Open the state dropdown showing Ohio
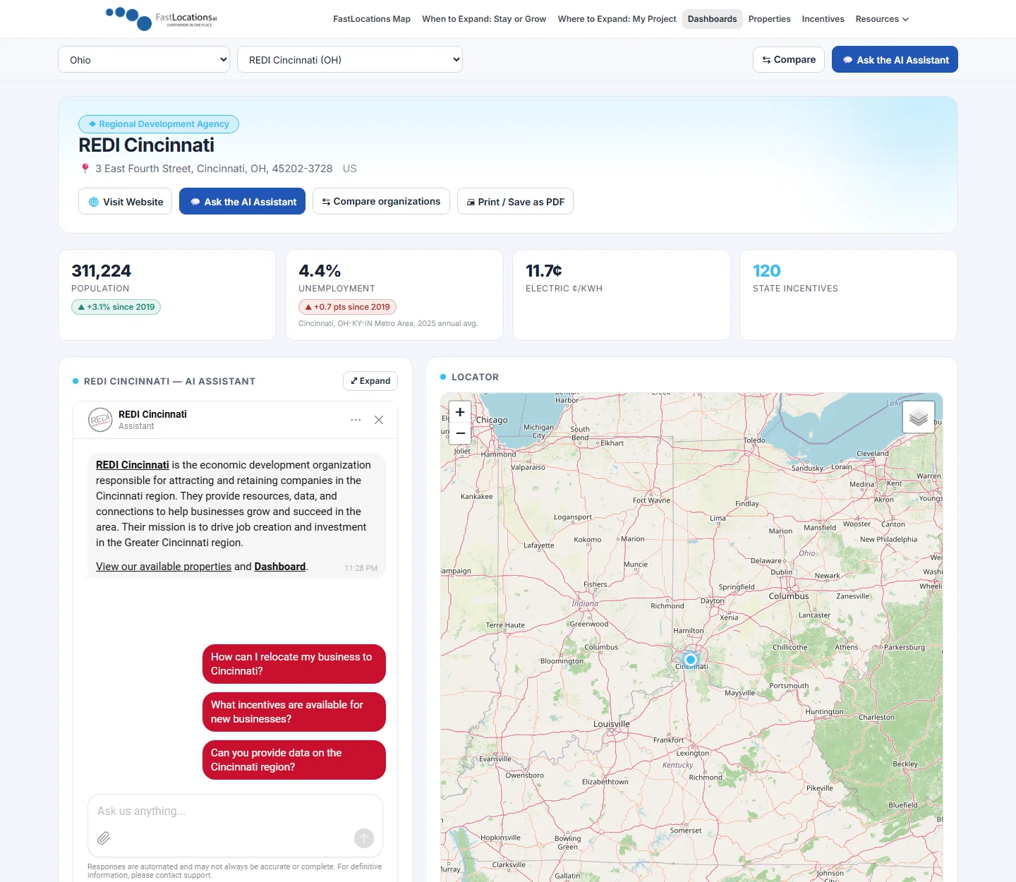The image size is (1016, 882). [144, 60]
